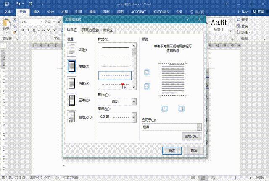Open the font size 四号 dropdown
This screenshot has height=181, width=269.
[54, 22]
